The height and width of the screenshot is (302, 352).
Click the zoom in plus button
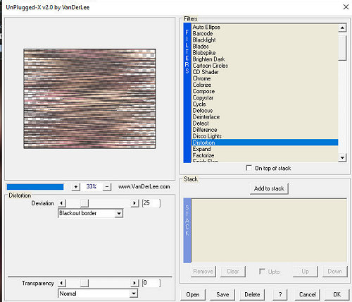point(75,187)
